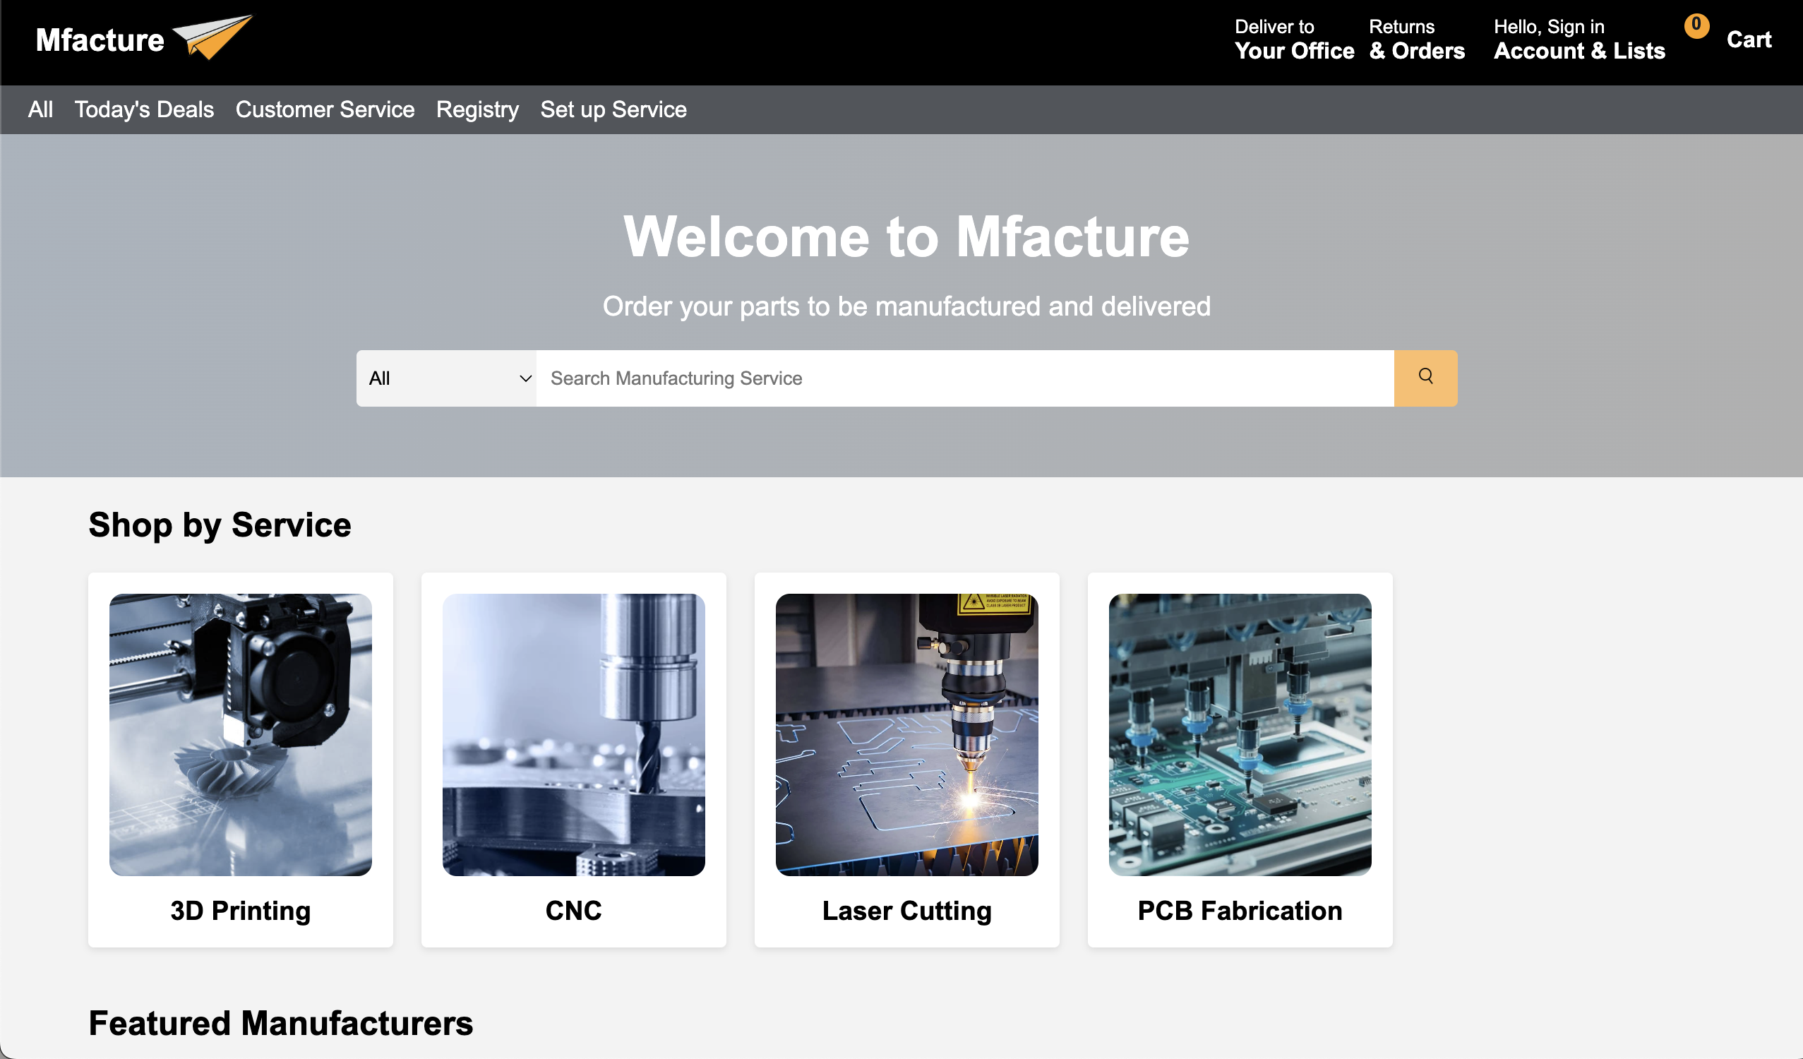Click the cart count badge
Screen dimensions: 1803x1059
coord(1696,25)
